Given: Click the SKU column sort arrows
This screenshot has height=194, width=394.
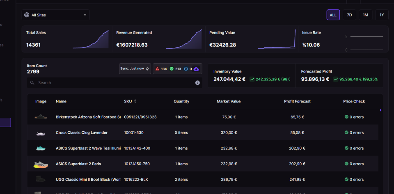Looking at the screenshot, I should coord(135,101).
